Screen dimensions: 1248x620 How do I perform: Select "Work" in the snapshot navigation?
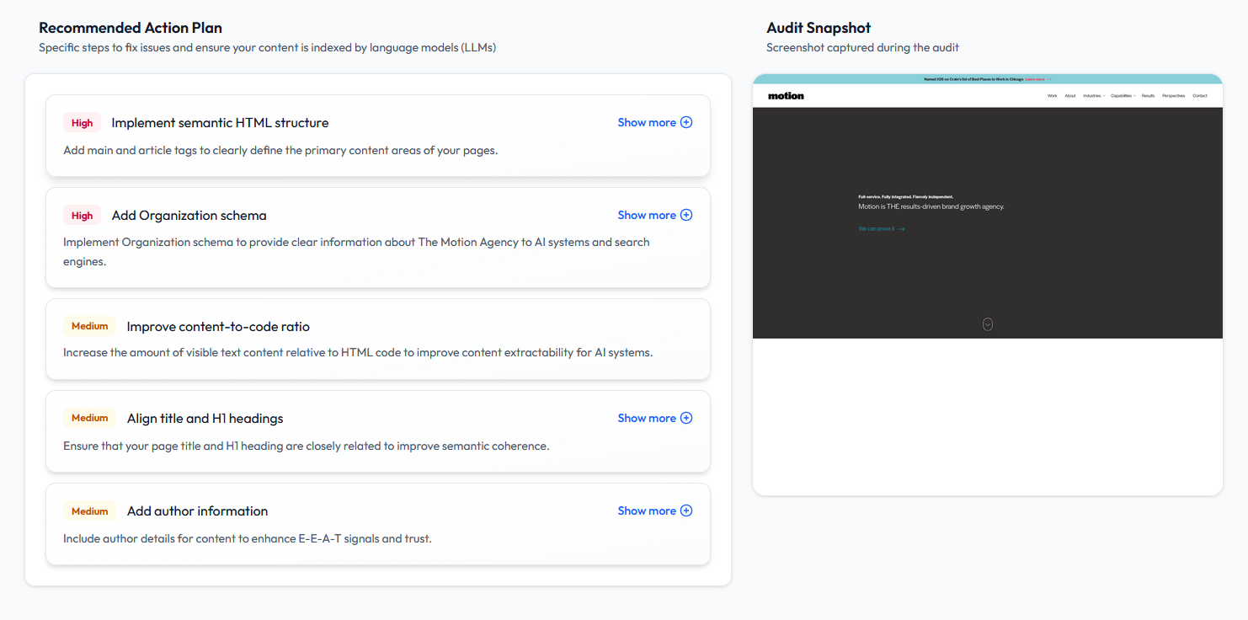(x=1052, y=95)
